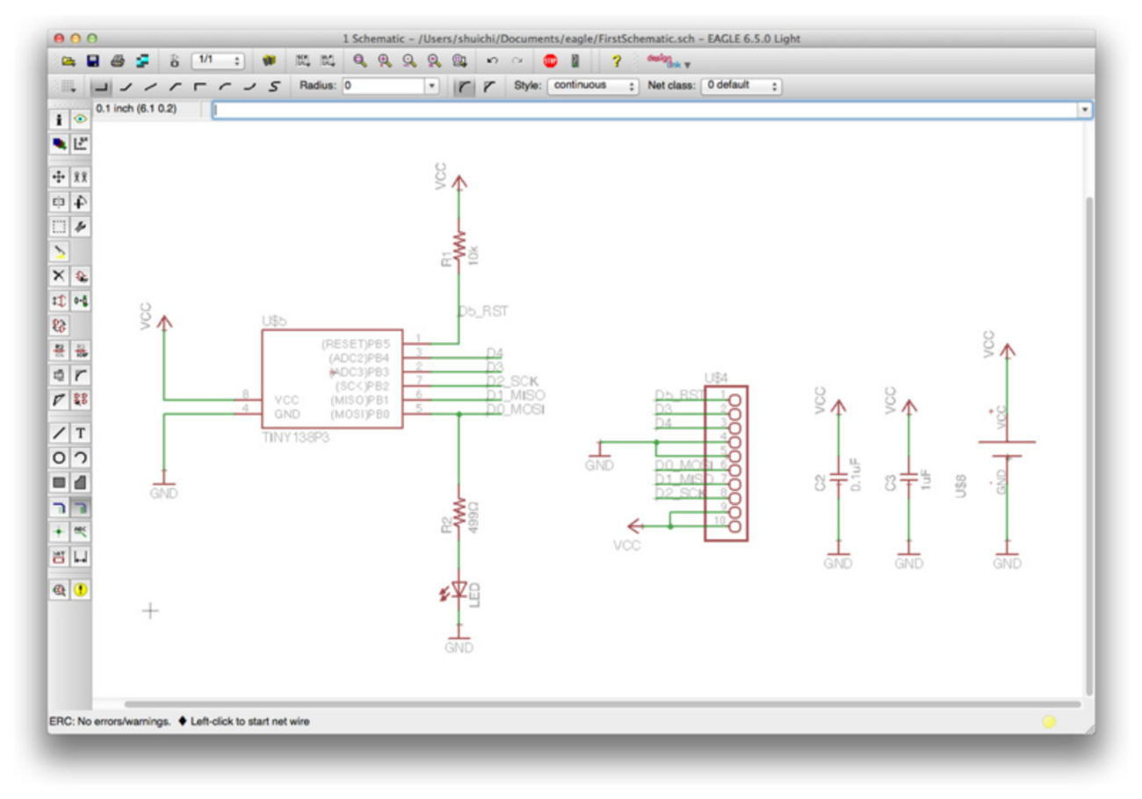This screenshot has width=1142, height=799.
Task: Select the Circle drawing tool
Action: pyautogui.click(x=59, y=457)
